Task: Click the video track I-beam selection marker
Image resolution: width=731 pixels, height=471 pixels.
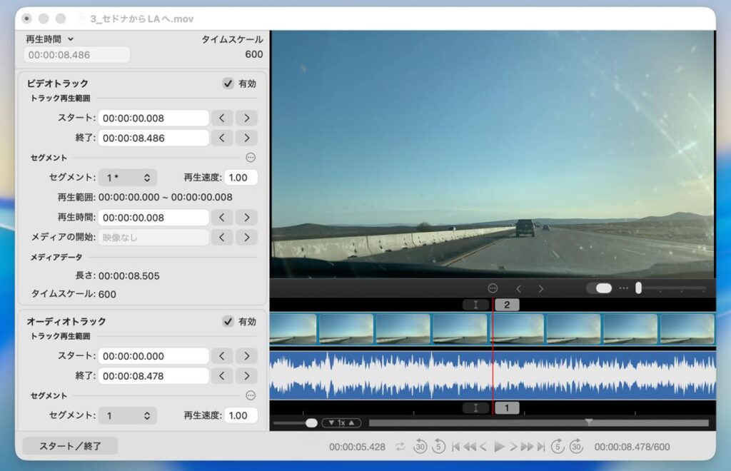Action: click(475, 305)
